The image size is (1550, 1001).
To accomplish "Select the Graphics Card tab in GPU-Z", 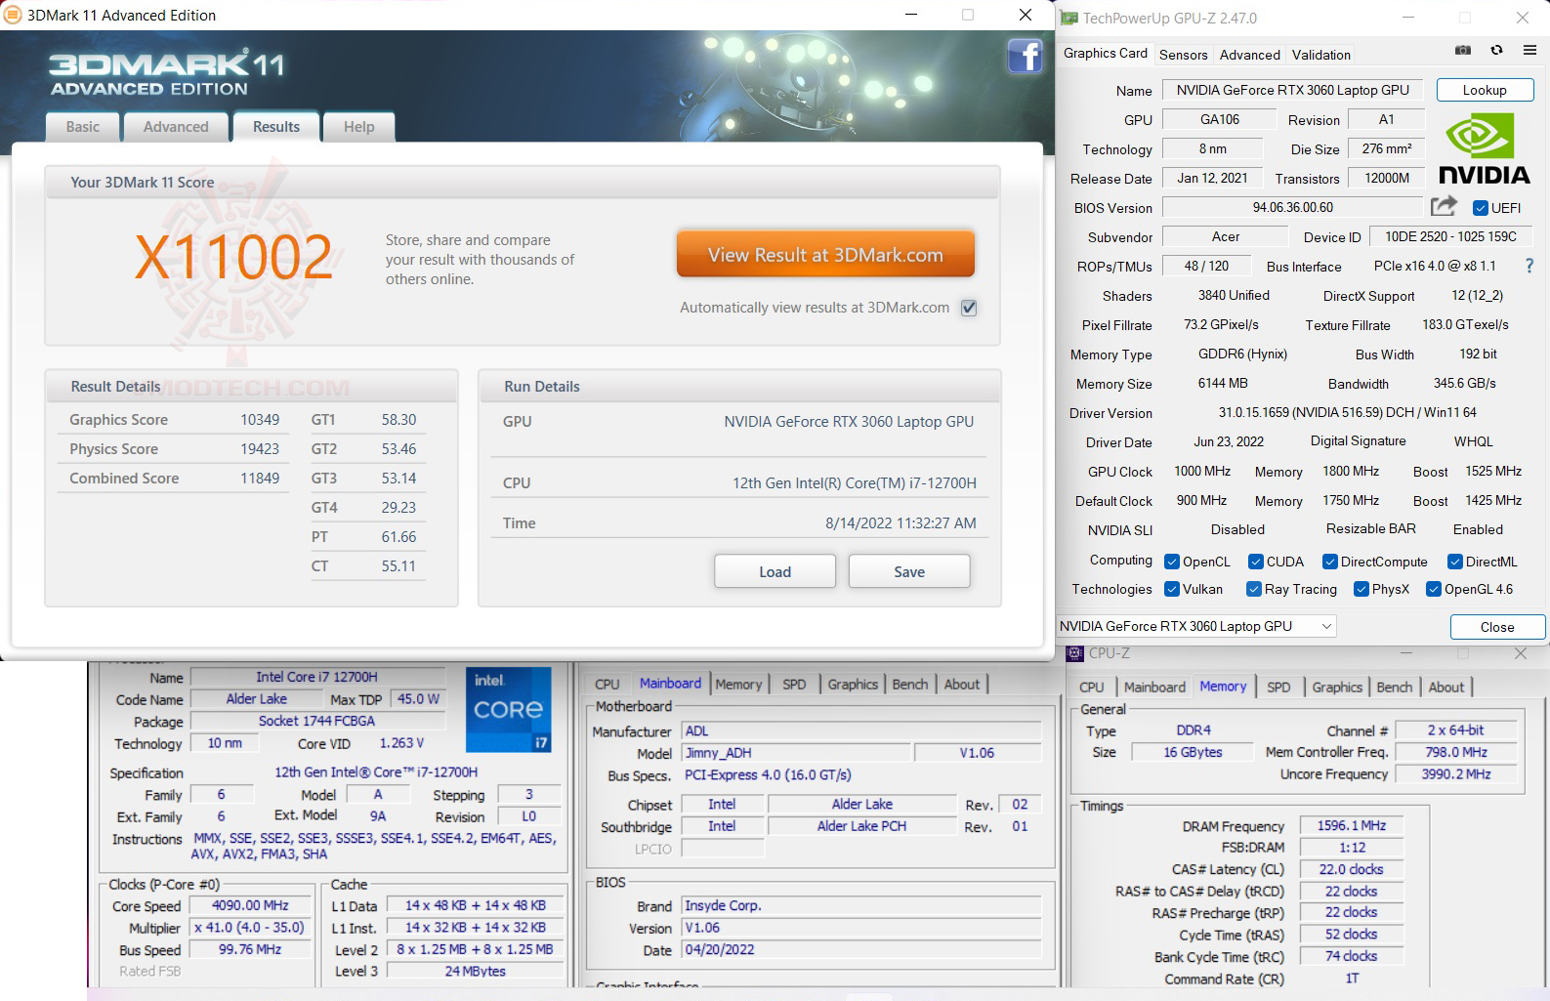I will click(x=1106, y=54).
